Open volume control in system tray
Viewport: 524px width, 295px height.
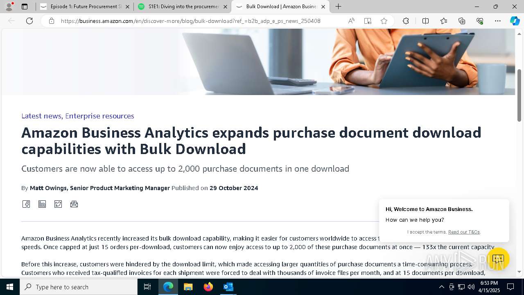click(x=471, y=287)
